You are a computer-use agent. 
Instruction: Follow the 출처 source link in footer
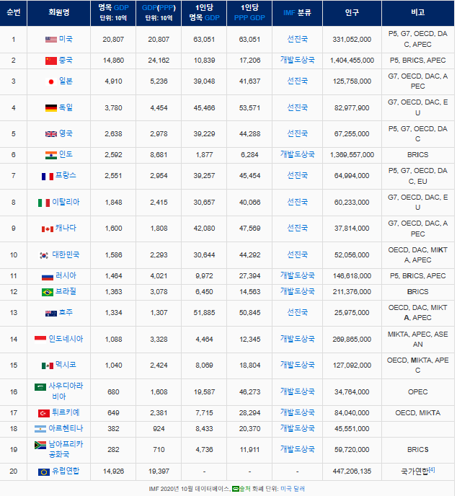click(245, 489)
